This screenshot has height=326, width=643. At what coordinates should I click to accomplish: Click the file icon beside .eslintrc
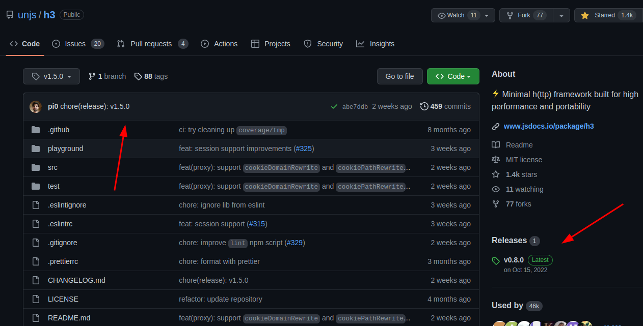click(36, 224)
